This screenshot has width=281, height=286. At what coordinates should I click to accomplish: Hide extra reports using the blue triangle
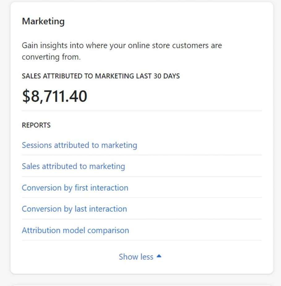pyautogui.click(x=159, y=256)
